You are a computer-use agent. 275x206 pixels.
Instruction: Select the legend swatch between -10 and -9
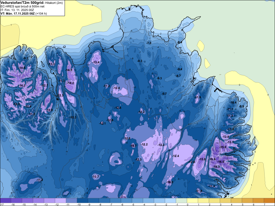(x=82, y=200)
